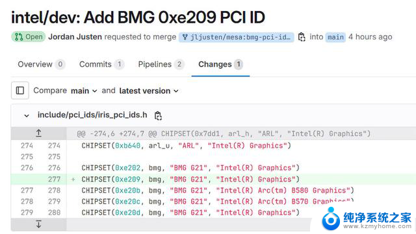Copy file path of iris_pci_ids.h

[158, 115]
